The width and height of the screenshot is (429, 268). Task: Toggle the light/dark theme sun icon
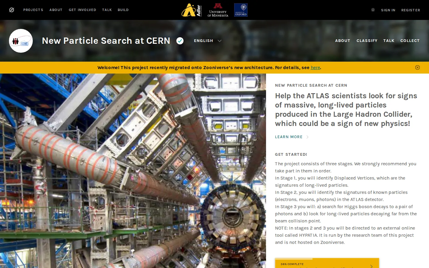373,10
